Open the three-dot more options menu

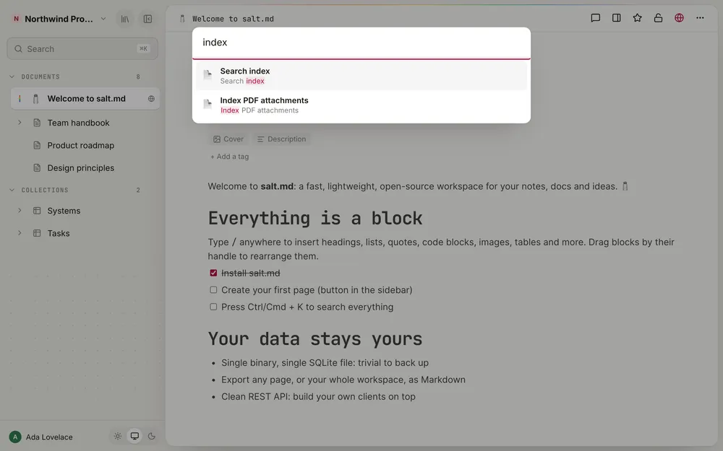700,18
